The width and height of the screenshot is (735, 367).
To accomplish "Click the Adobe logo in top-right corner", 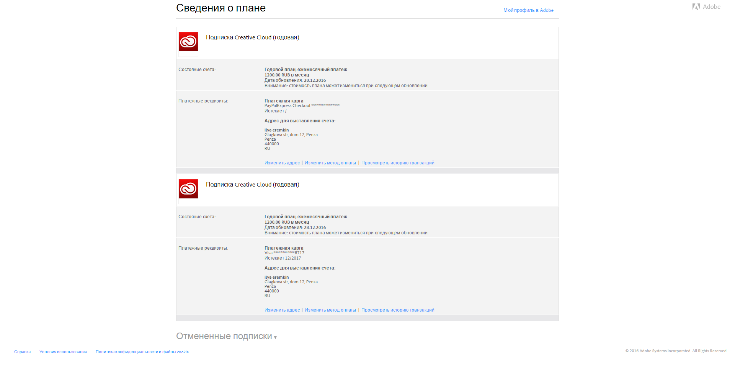I will [x=706, y=7].
